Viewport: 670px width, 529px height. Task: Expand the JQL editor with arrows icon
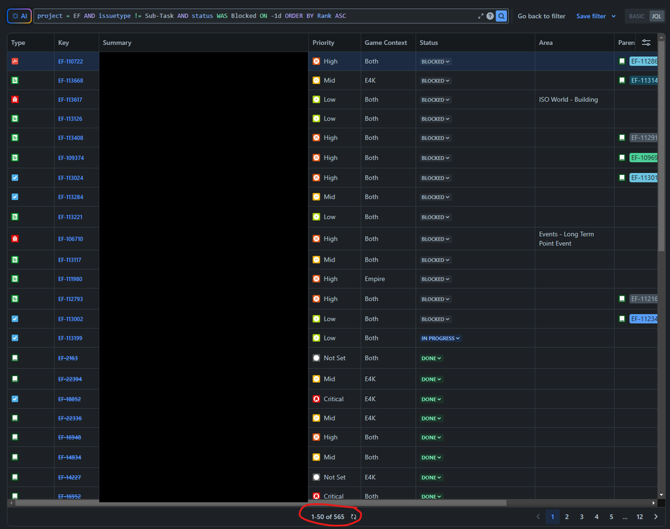tap(481, 16)
